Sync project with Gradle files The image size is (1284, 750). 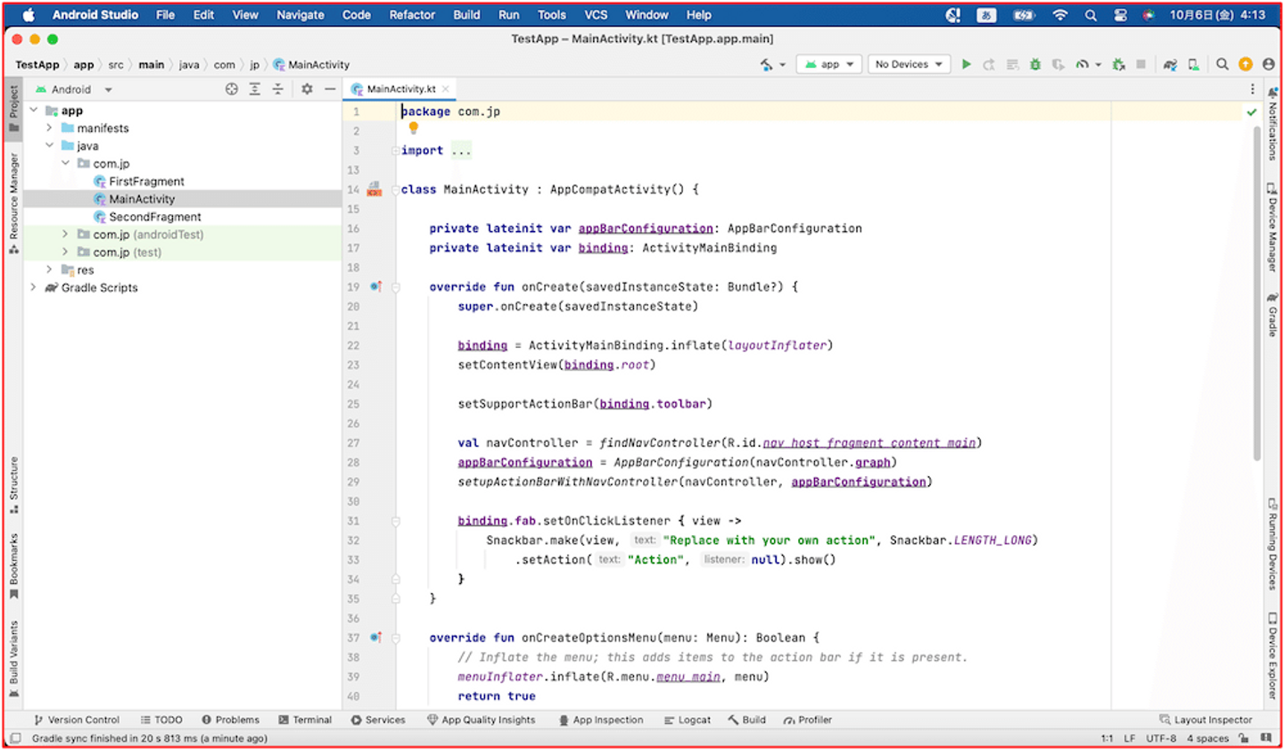(x=1170, y=64)
